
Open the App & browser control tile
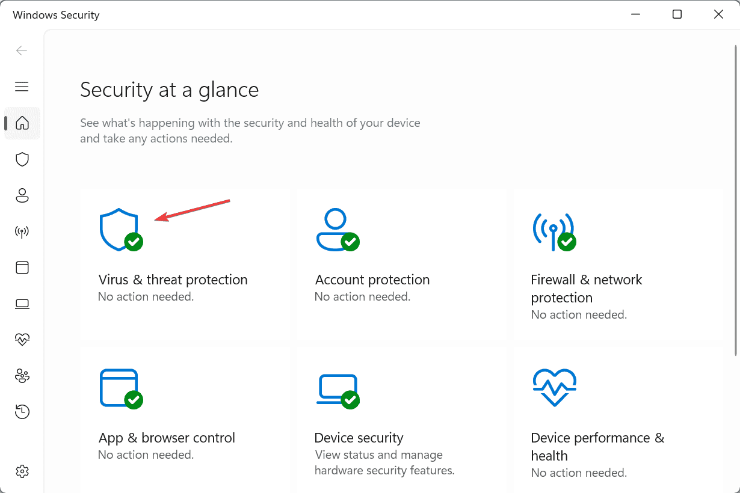pyautogui.click(x=185, y=421)
